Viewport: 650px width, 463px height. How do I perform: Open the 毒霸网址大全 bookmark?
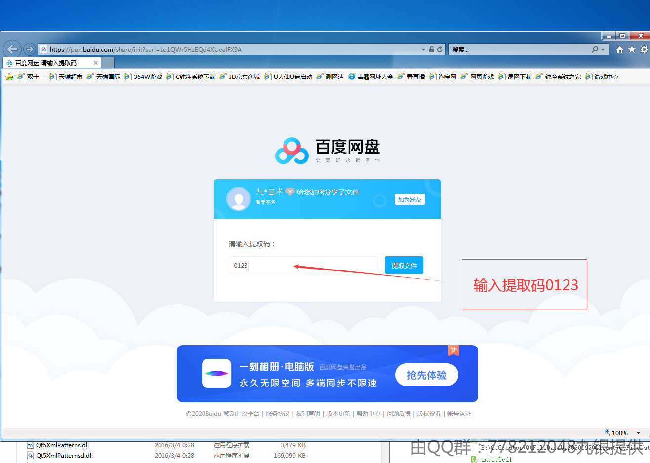[370, 77]
